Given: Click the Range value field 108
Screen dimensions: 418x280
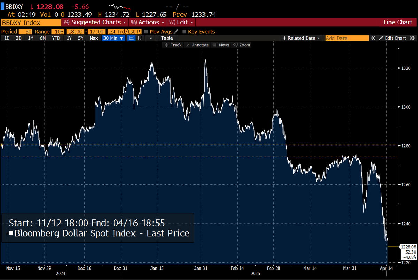Looking at the screenshot, I should [x=58, y=32].
